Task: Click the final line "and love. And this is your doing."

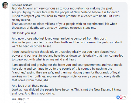Action: (x=33, y=94)
